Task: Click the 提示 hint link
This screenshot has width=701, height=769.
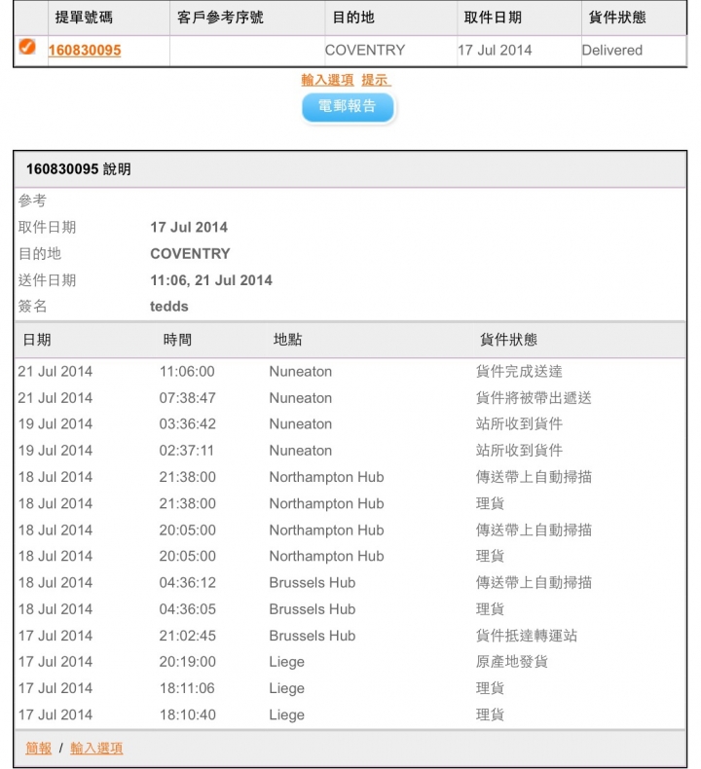Action: click(x=376, y=80)
